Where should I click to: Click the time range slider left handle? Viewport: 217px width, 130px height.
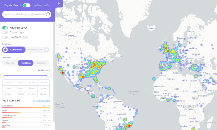coord(2,75)
